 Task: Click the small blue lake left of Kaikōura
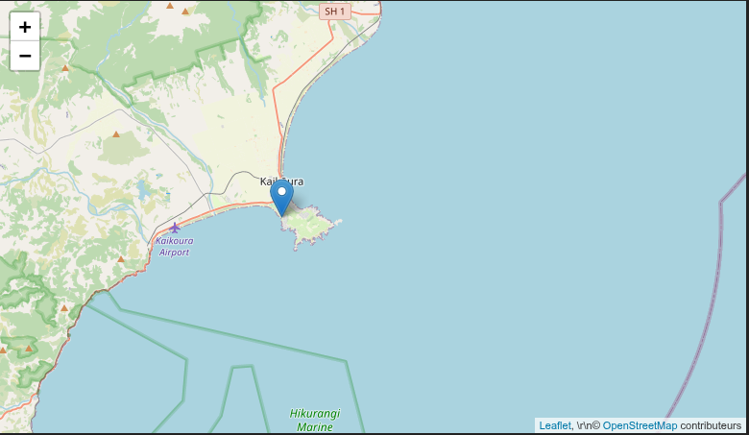[x=141, y=190]
